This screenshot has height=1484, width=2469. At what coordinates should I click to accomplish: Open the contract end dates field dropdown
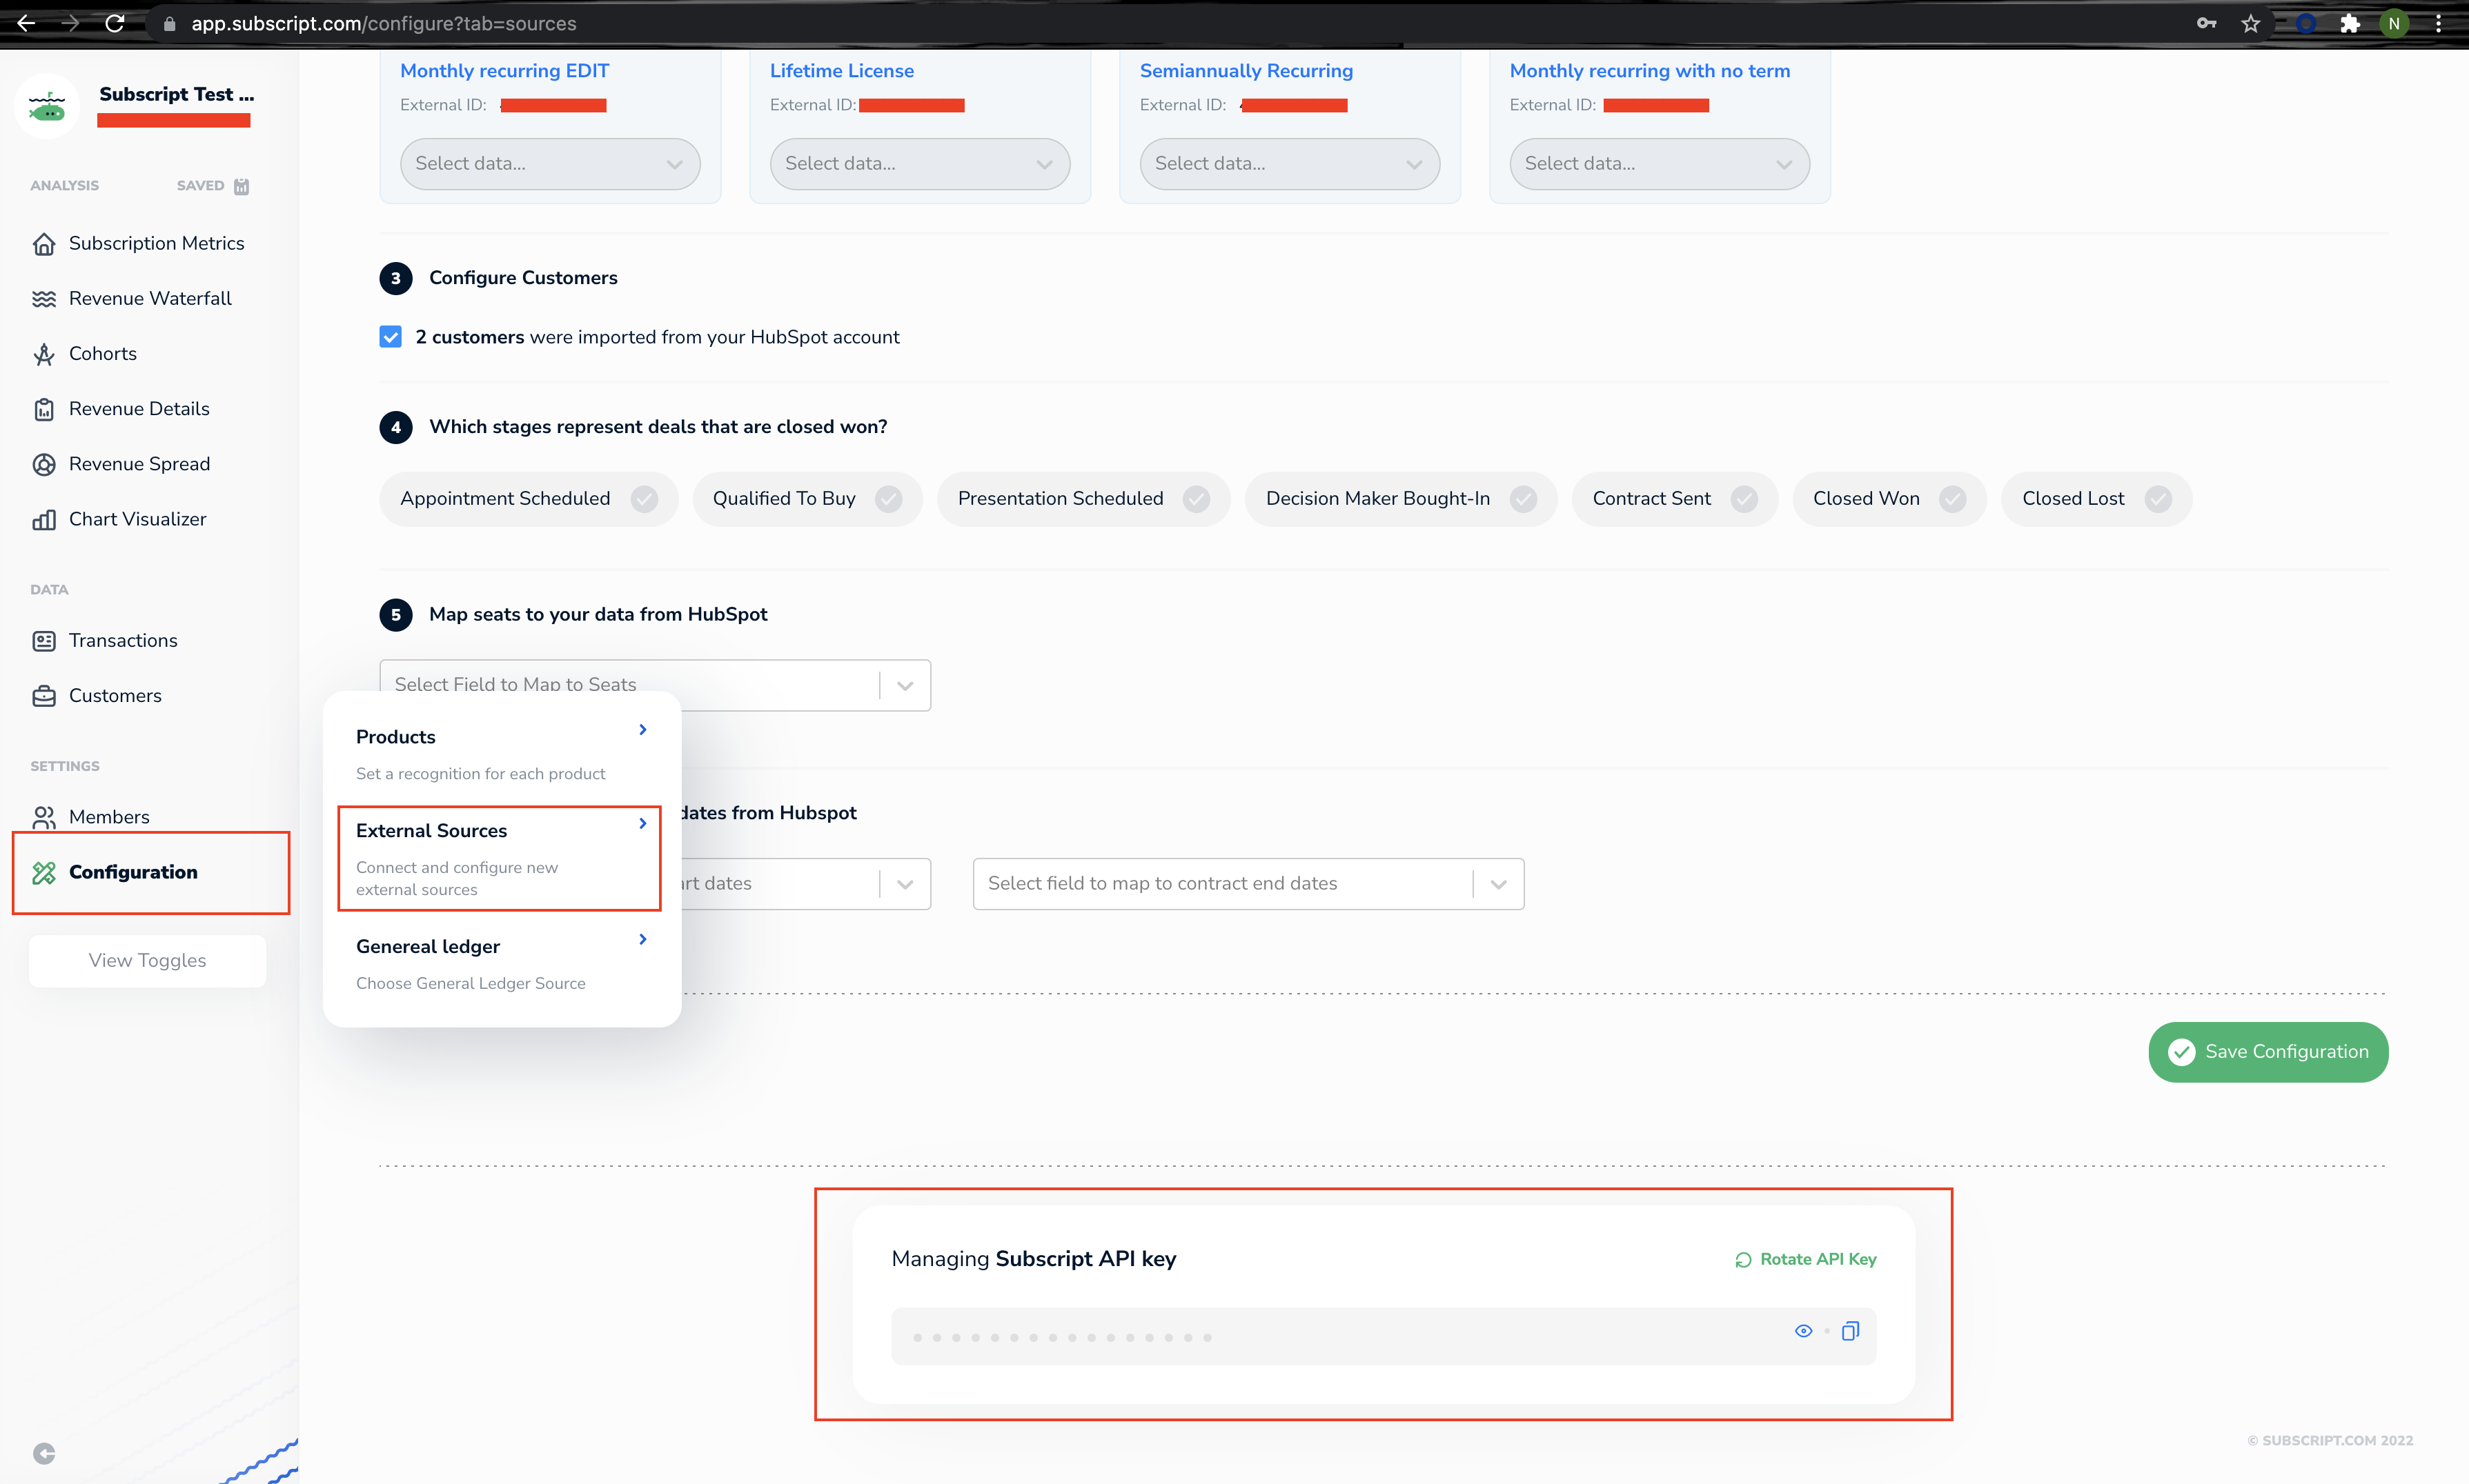(x=1248, y=884)
